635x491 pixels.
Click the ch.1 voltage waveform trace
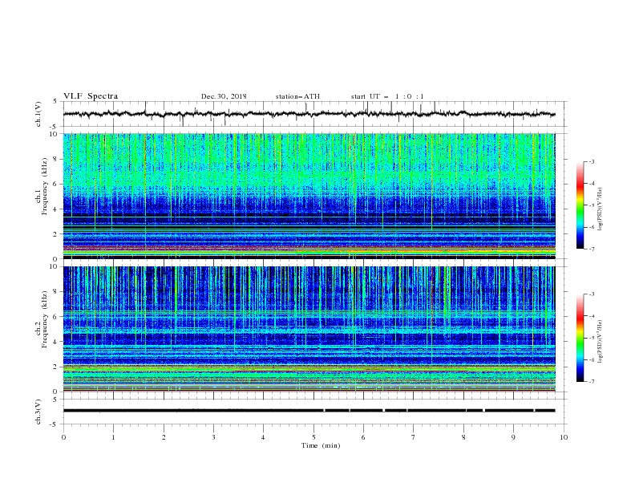(x=309, y=114)
